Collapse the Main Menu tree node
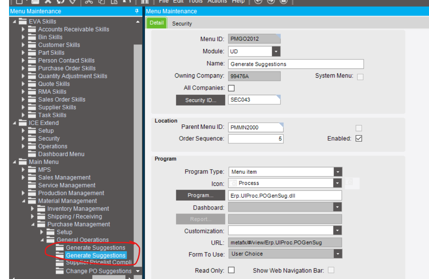429x279 pixels. coord(14,162)
